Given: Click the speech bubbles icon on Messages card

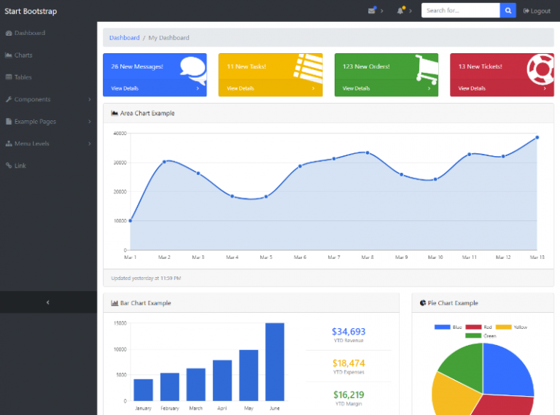Looking at the screenshot, I should pos(192,67).
